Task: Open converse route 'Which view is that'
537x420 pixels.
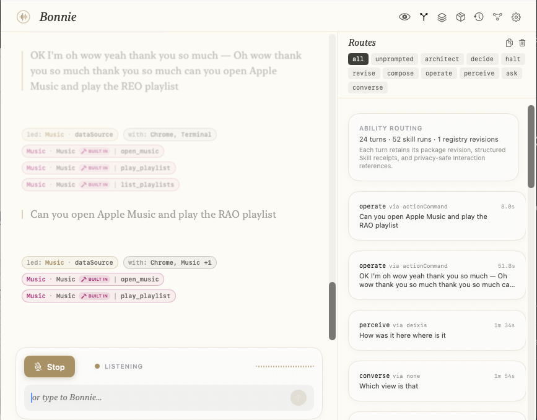Action: tap(437, 381)
